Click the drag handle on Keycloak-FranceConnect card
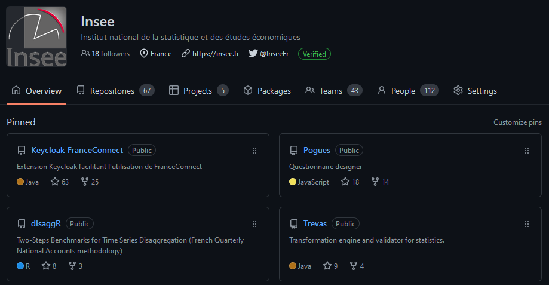This screenshot has height=285, width=549. (254, 151)
